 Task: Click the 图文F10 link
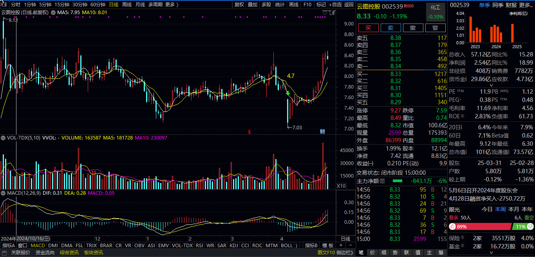pos(326,253)
